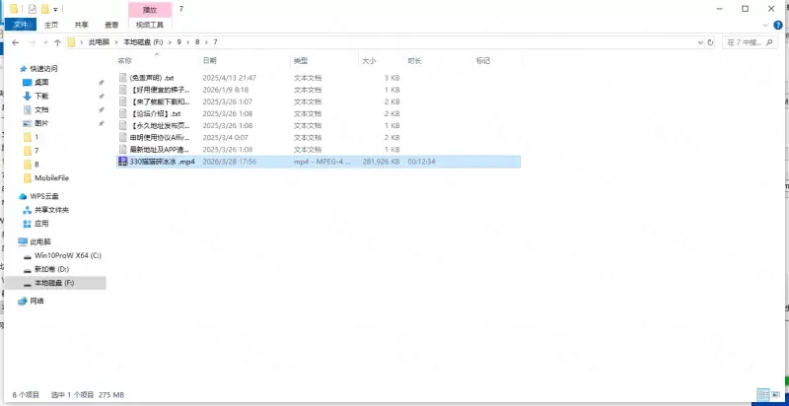Image resolution: width=789 pixels, height=406 pixels.
Task: Select Win10ProW X64 (C:) drive in sidebar
Action: [x=67, y=255]
